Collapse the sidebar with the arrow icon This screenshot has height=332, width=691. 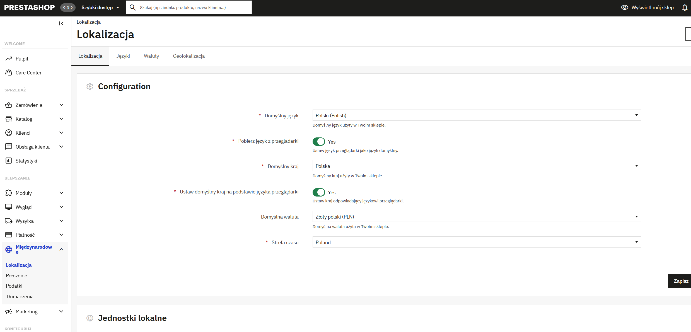pyautogui.click(x=61, y=23)
